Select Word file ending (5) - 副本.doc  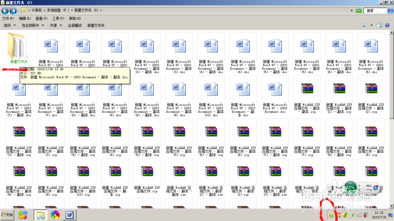pos(275,53)
